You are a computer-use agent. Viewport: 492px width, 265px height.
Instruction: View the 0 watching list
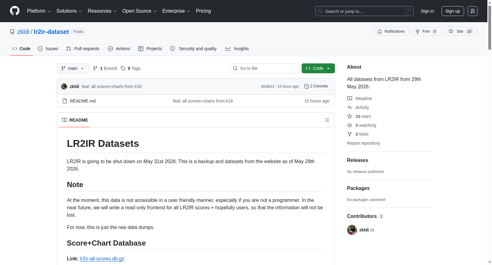[362, 125]
